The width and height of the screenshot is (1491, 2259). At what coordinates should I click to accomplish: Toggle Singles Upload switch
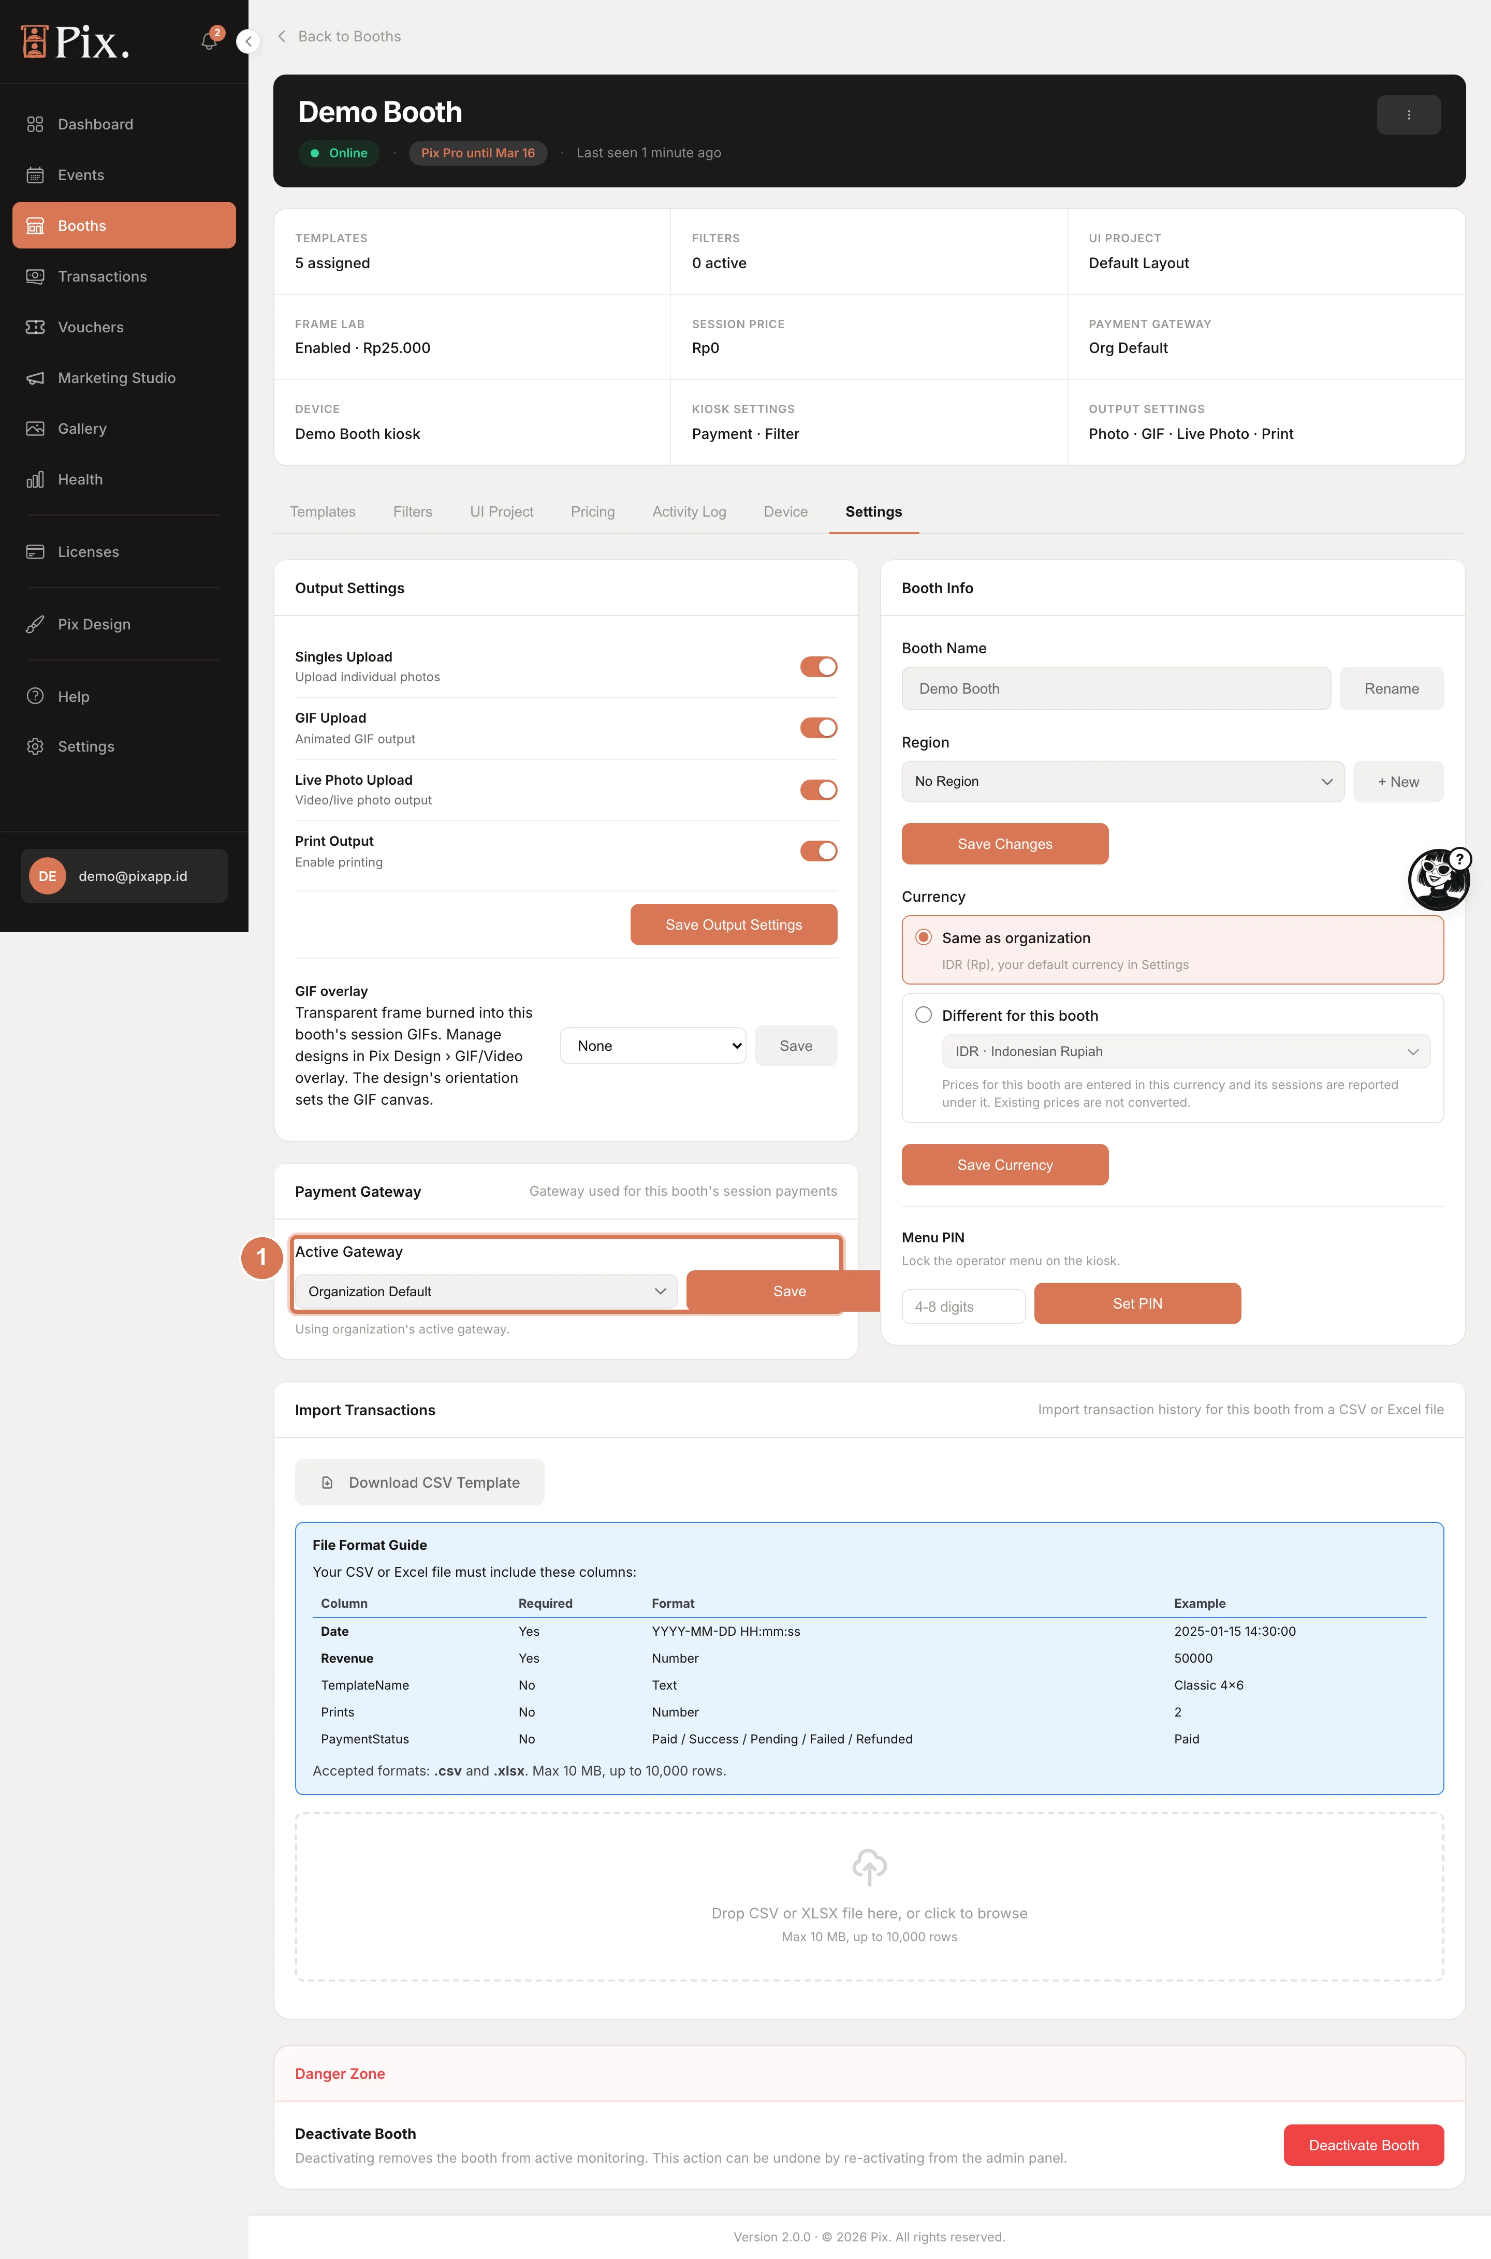pos(818,667)
